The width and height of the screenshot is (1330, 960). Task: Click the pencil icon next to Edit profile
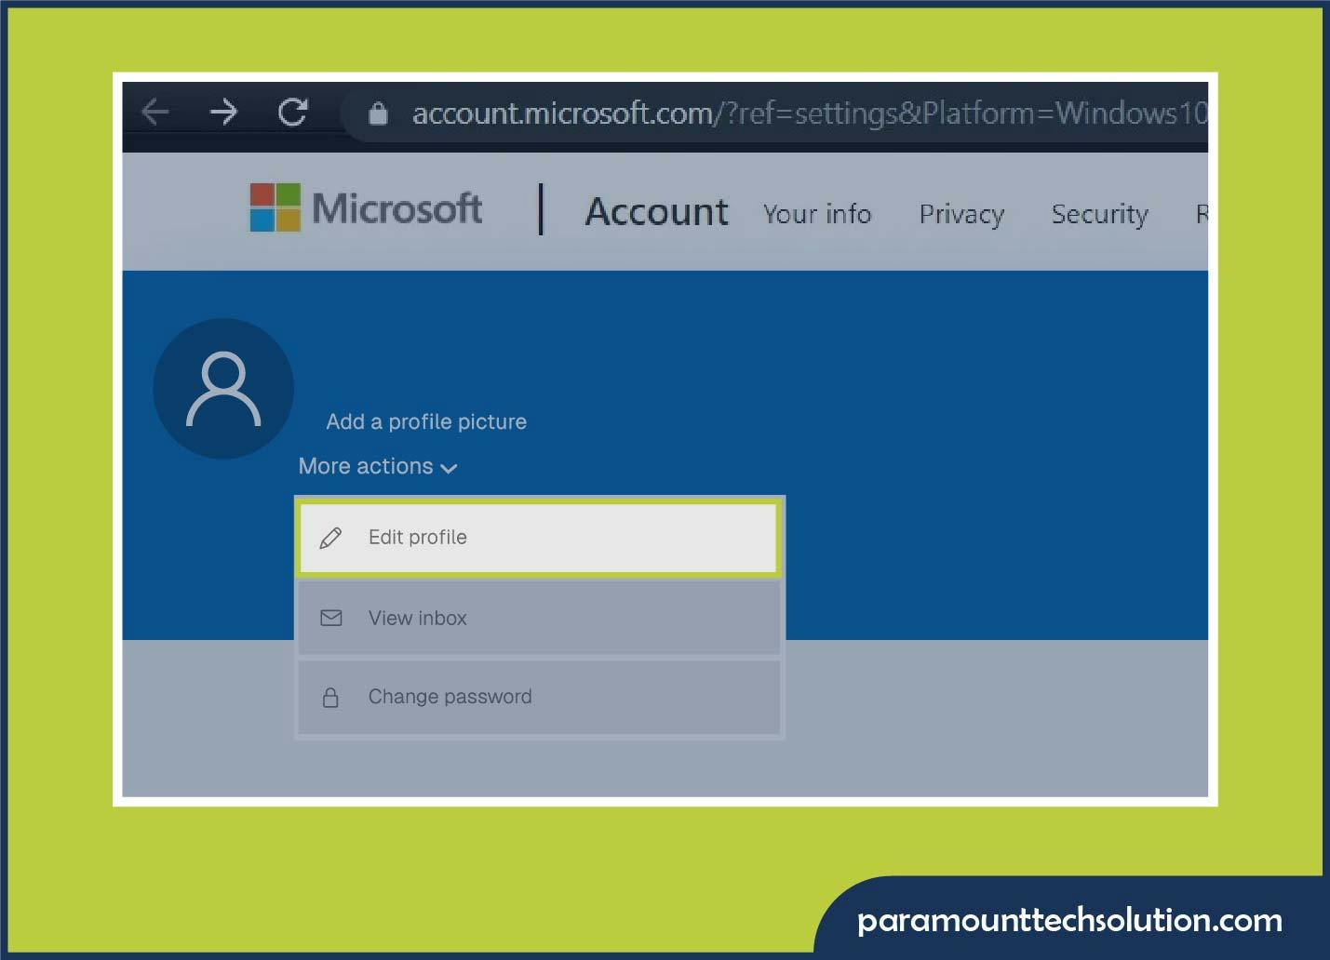(331, 538)
